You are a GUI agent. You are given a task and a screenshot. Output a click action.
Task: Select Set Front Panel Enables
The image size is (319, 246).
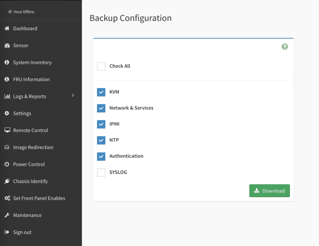point(39,198)
